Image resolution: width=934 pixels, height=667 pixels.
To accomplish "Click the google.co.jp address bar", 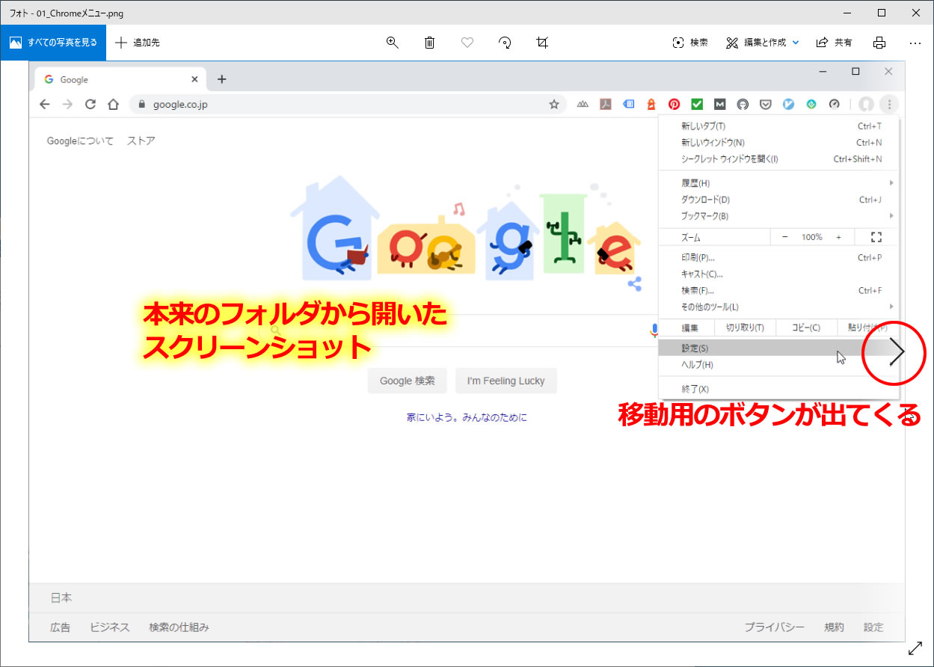I will click(x=348, y=105).
